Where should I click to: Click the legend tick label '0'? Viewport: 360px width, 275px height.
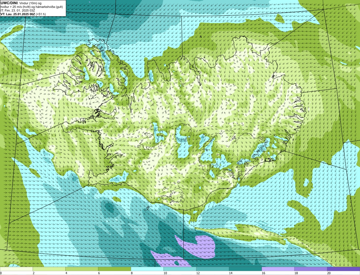click(x=1, y=273)
